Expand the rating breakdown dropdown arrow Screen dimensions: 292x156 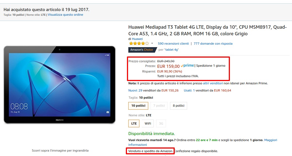(x=152, y=44)
